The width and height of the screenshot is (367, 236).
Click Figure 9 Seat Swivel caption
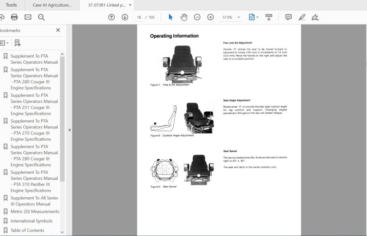click(163, 186)
